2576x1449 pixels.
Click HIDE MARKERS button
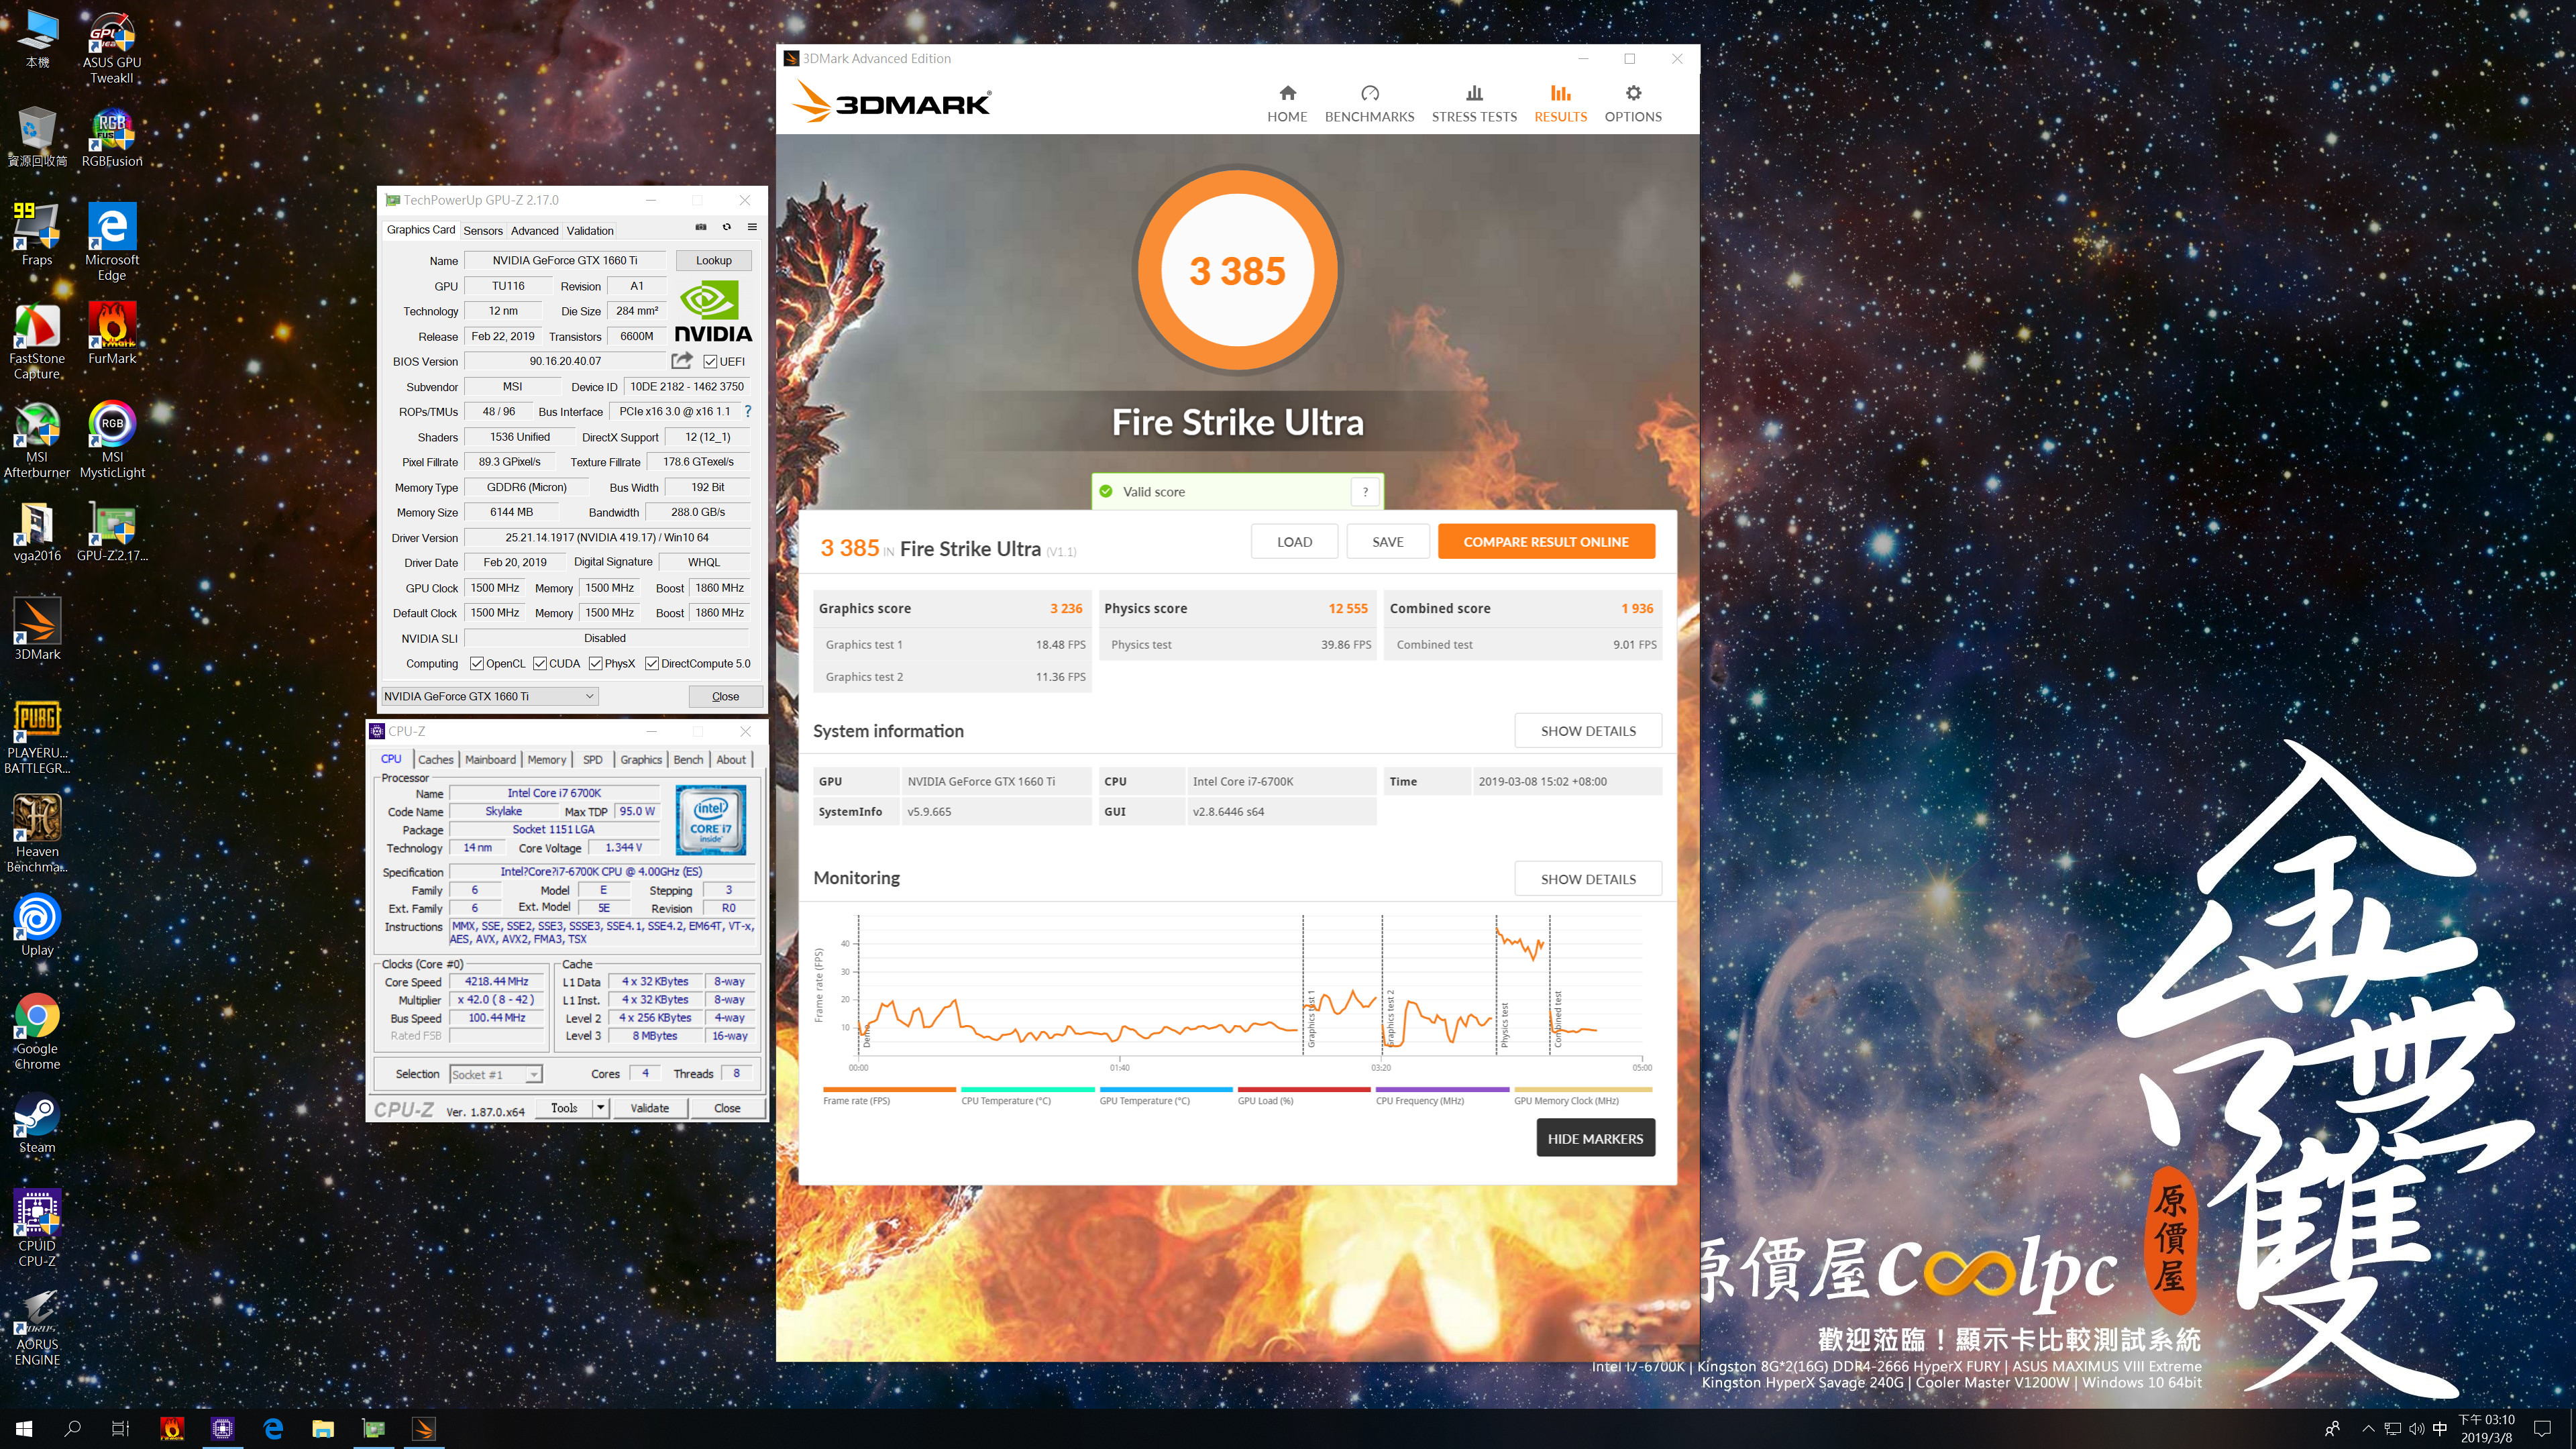click(1595, 1138)
